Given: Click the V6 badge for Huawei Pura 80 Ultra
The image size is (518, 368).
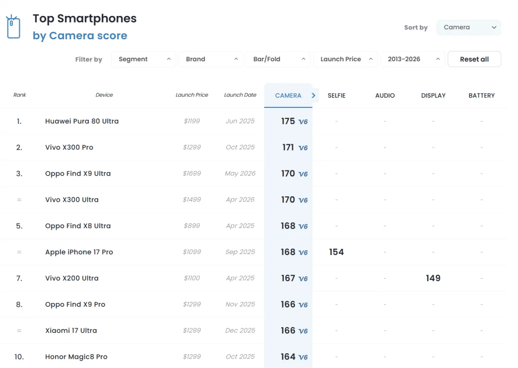Looking at the screenshot, I should tap(303, 122).
